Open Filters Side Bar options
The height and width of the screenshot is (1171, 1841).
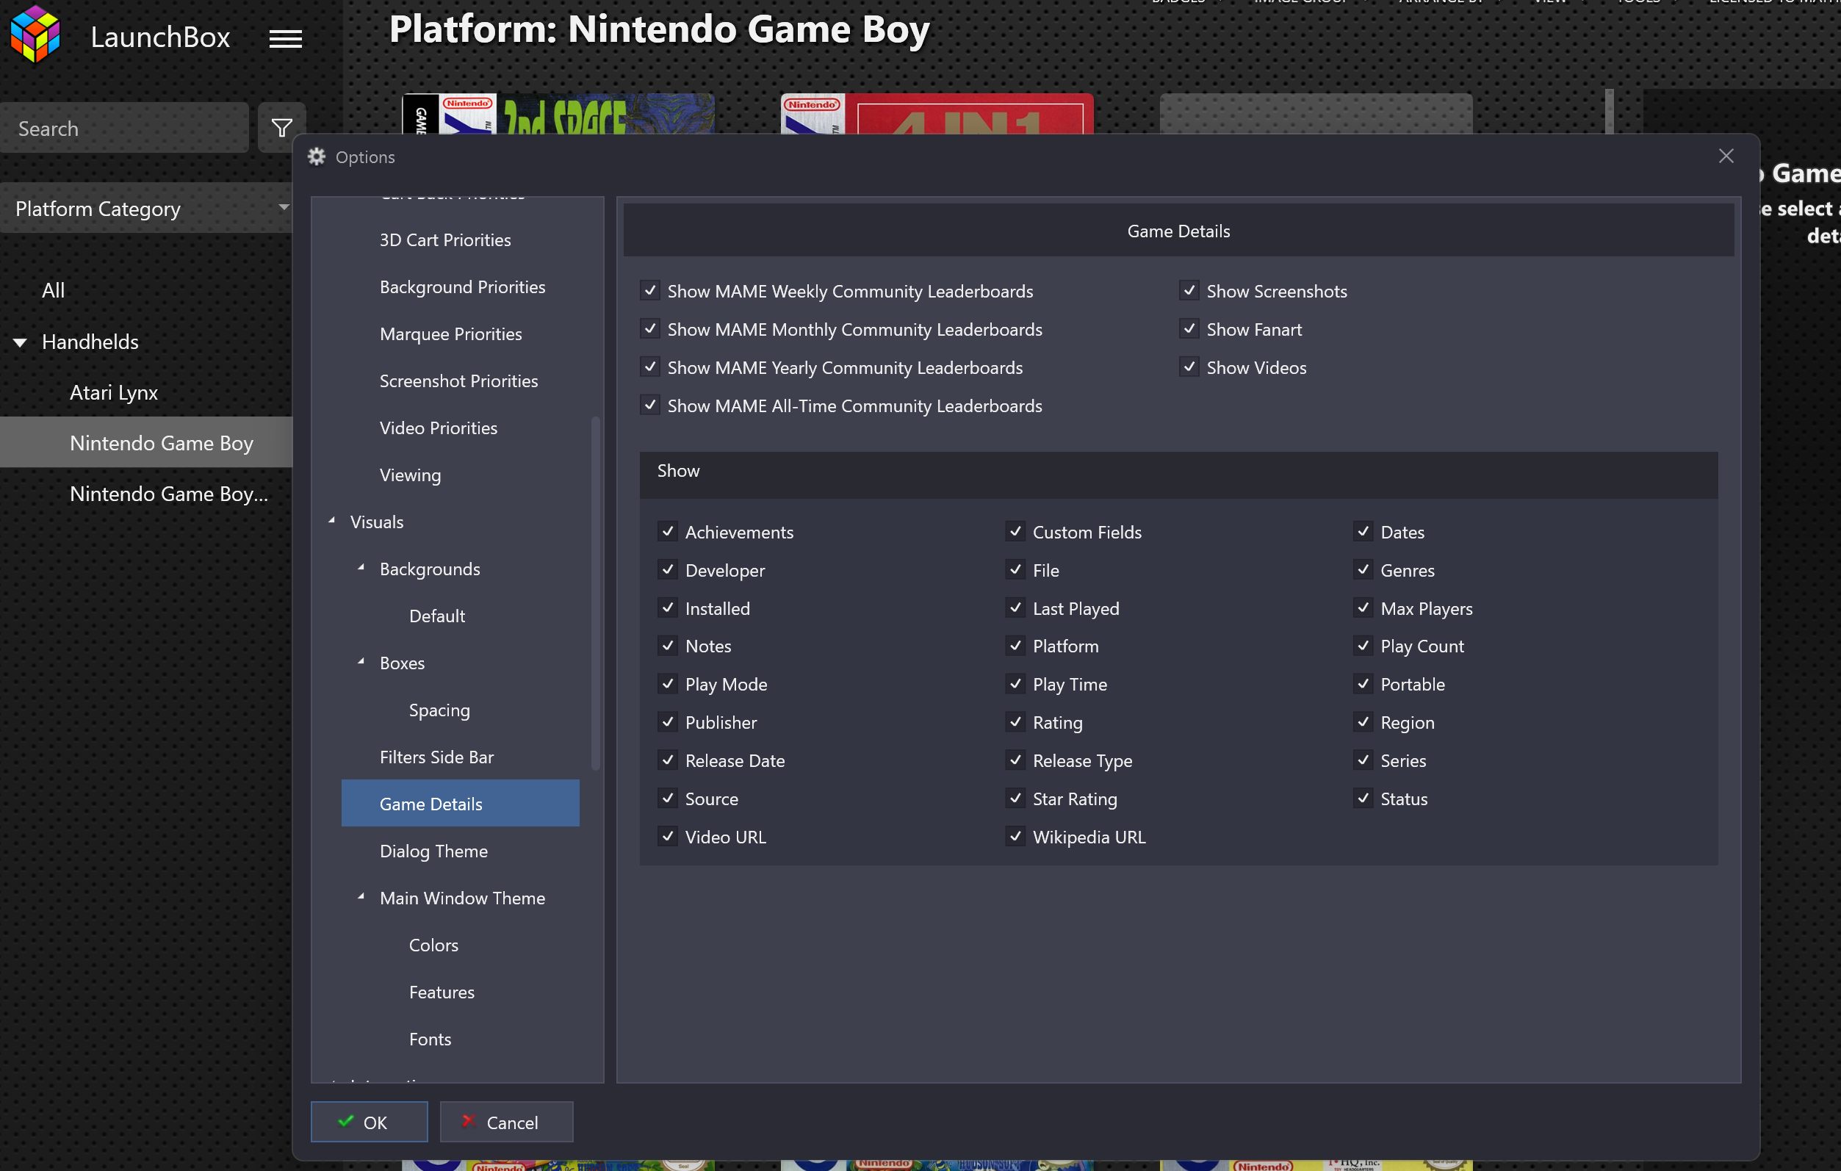tap(436, 757)
